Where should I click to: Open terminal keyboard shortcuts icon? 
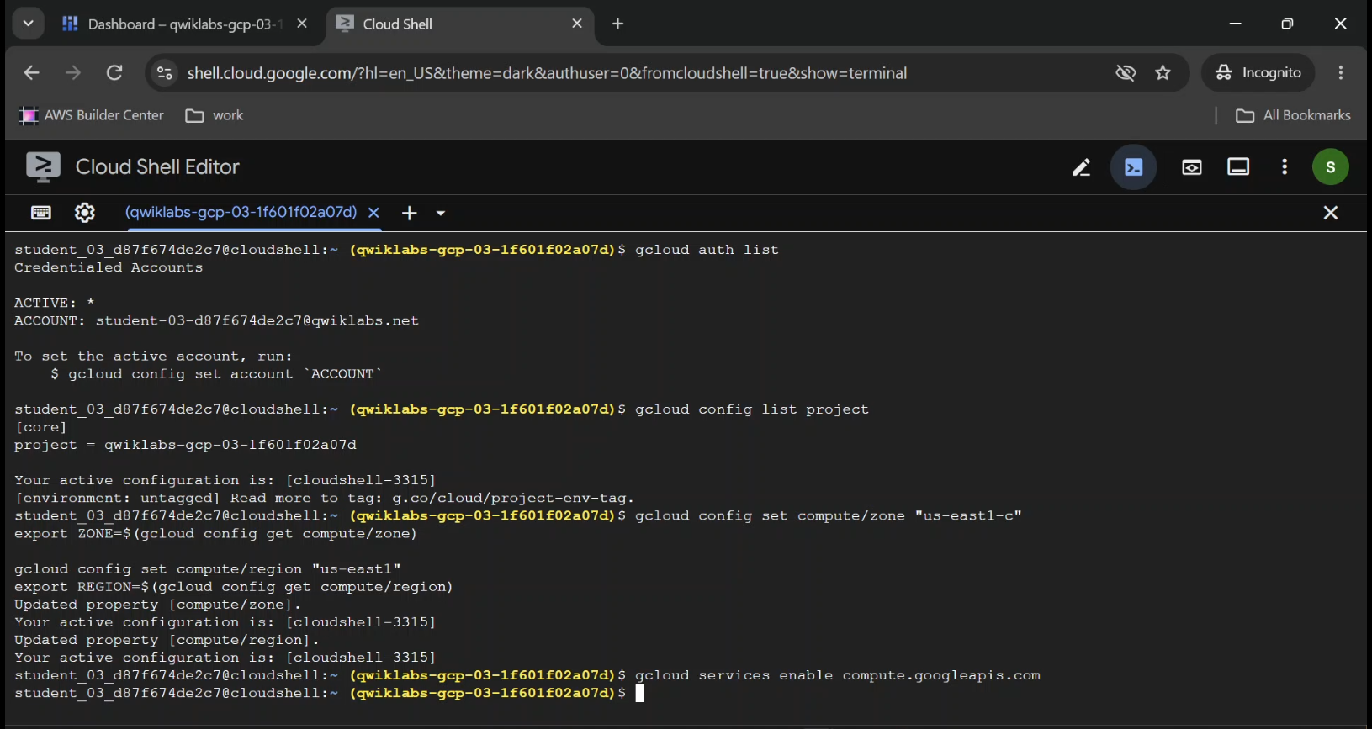coord(41,213)
